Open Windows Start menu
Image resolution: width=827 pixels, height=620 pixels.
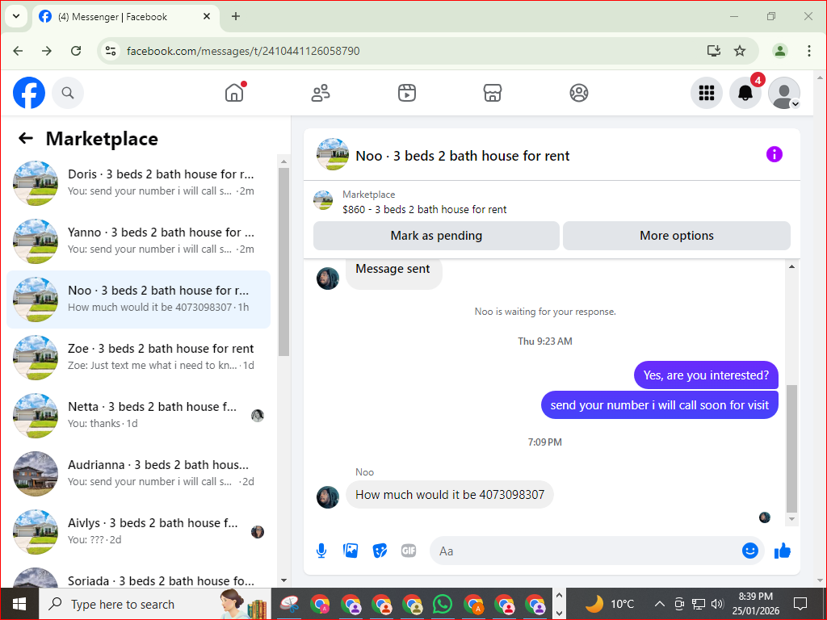[x=19, y=604]
